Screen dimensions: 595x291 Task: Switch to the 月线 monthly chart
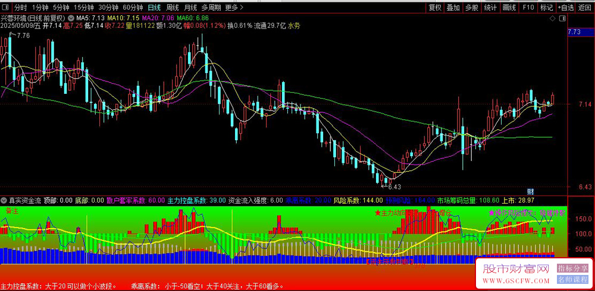pos(190,7)
